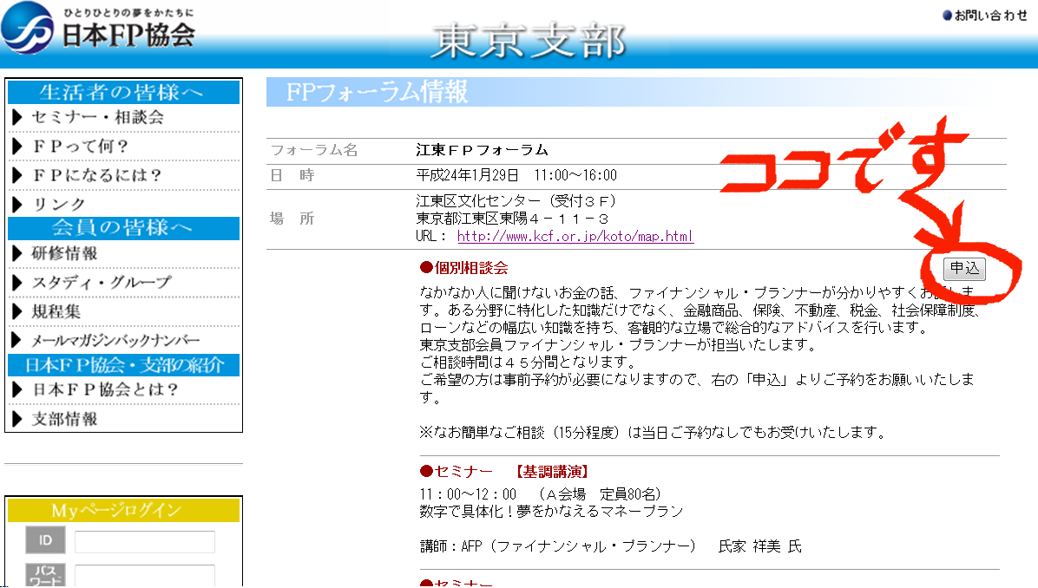The height and width of the screenshot is (588, 1038).
Task: Click the seminar title 数字で具体化！夢をかなえるマネープラン
Action: point(551,512)
